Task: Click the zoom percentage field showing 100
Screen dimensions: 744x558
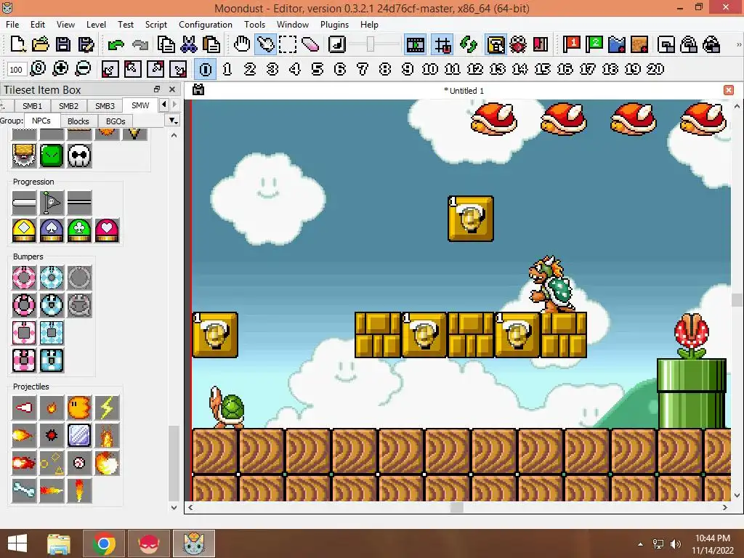Action: [x=16, y=69]
